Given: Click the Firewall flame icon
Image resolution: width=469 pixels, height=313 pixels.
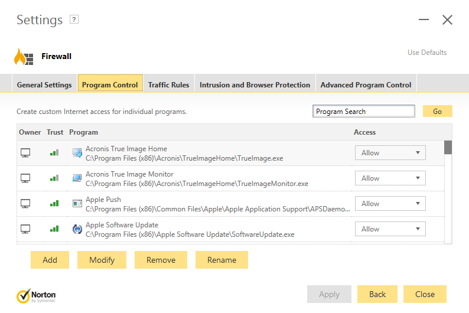Looking at the screenshot, I should (x=24, y=57).
